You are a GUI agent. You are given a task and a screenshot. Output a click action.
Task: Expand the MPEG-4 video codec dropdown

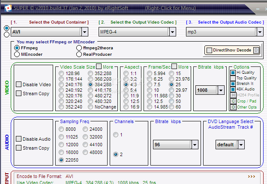pos(172,31)
